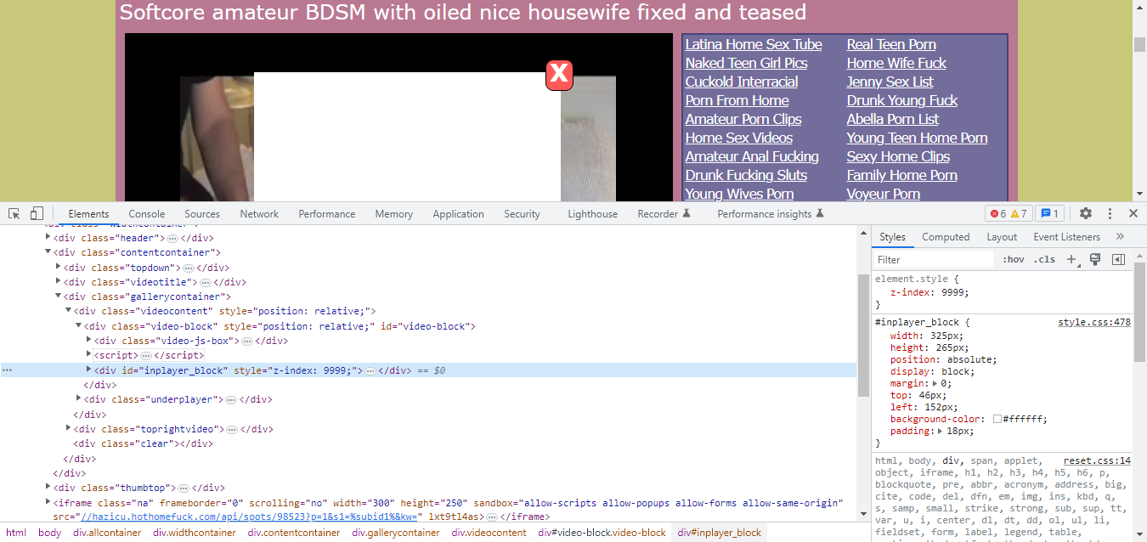Collapse the div.videocontent element node
Viewport: 1147px width, 542px height.
point(67,310)
